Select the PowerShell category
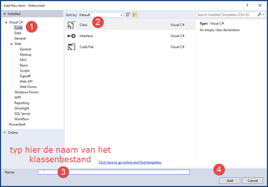Image resolution: width=268 pixels, height=187 pixels. point(17,125)
